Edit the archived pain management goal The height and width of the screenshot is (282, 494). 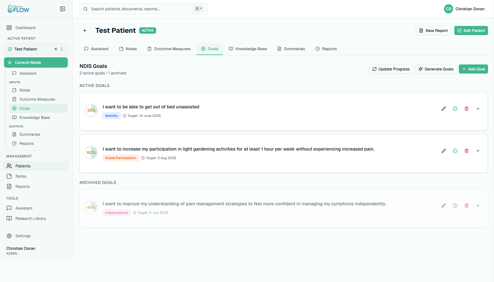click(x=444, y=206)
